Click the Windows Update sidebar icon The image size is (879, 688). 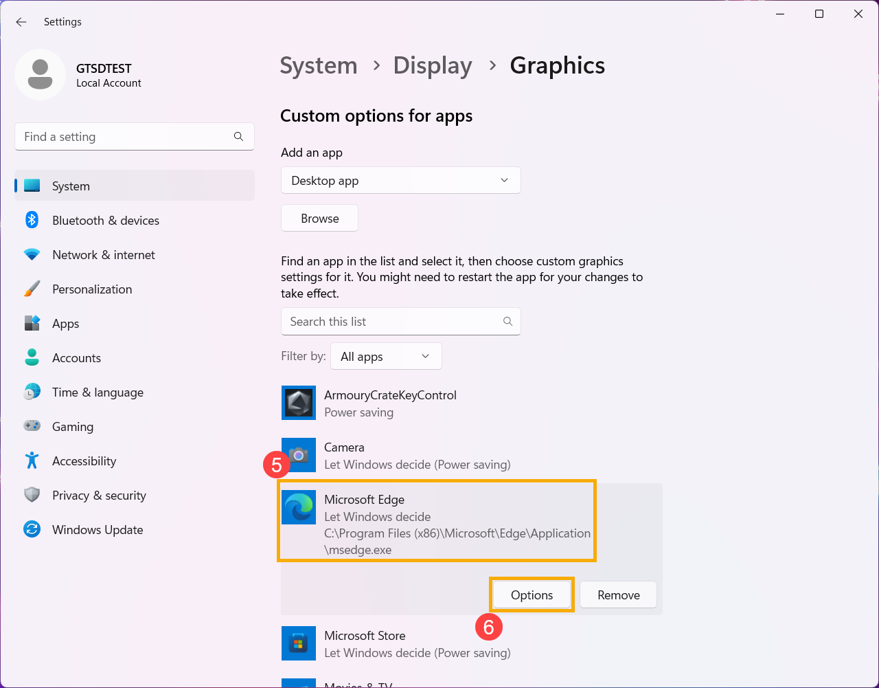coord(32,530)
